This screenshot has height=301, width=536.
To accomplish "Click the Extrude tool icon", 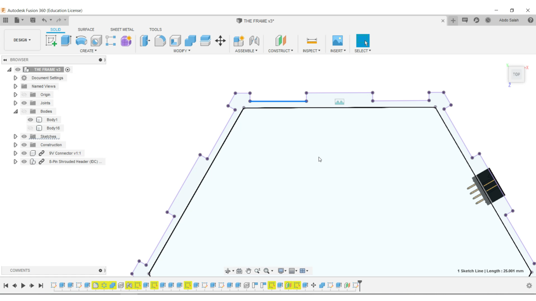I will tap(66, 40).
